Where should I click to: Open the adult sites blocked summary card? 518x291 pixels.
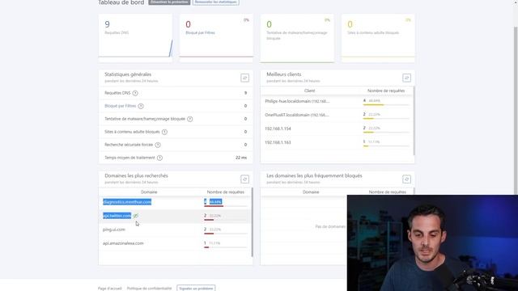pos(378,38)
